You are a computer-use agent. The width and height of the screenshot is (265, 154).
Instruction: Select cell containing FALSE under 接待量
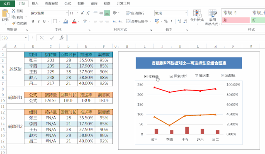tap(51, 100)
